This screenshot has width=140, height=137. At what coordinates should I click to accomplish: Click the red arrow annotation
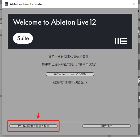(x=38, y=115)
